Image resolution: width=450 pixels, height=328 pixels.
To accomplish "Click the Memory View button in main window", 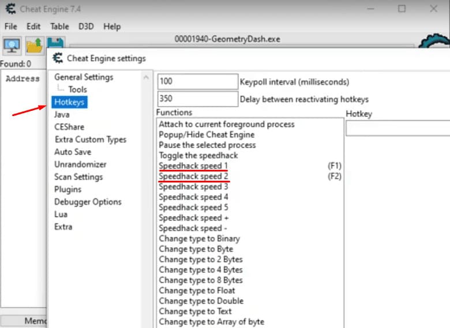I will tap(24, 321).
